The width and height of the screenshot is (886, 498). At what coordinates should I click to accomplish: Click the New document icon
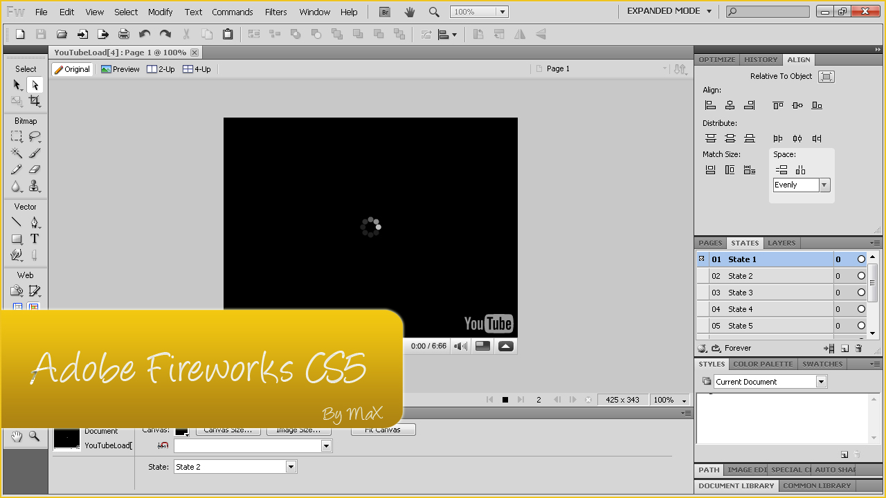[20, 34]
